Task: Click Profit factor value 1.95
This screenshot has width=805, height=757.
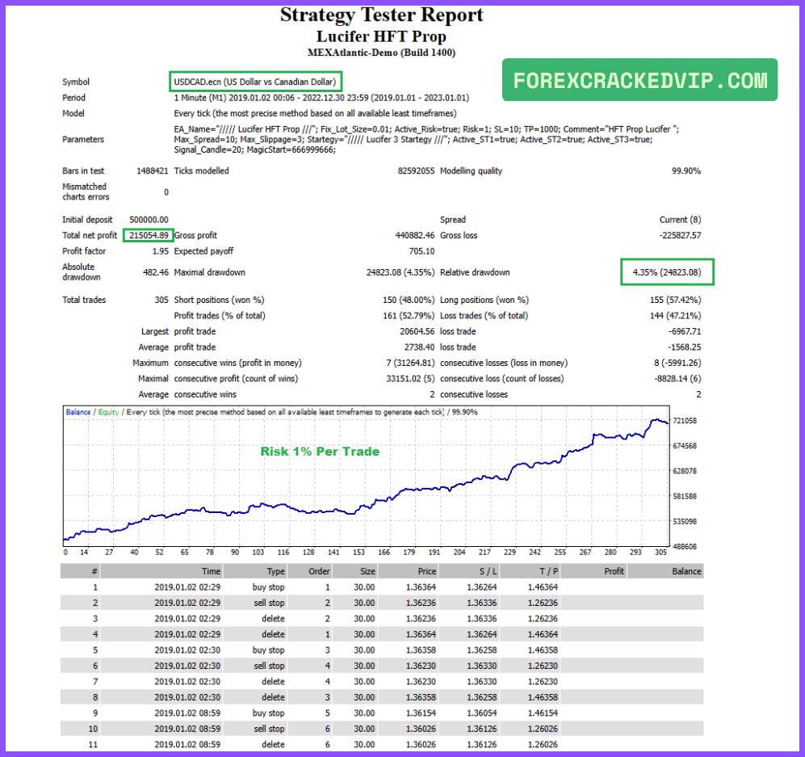Action: (160, 251)
